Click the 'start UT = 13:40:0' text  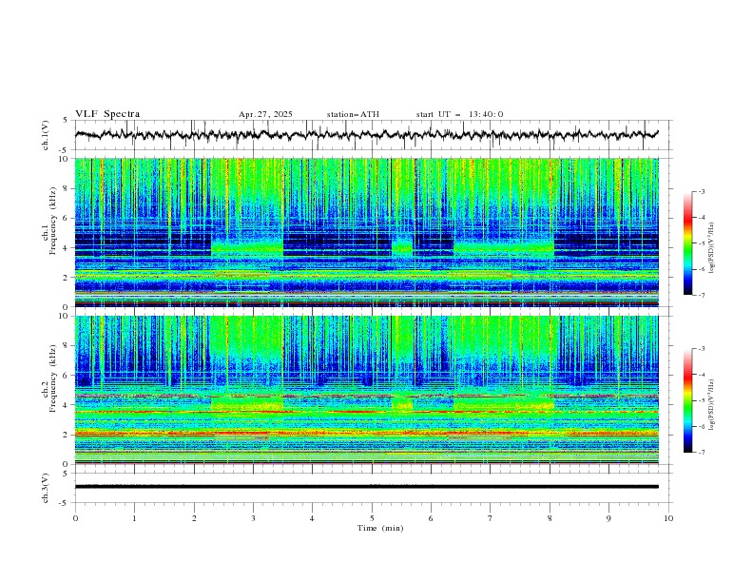[459, 114]
